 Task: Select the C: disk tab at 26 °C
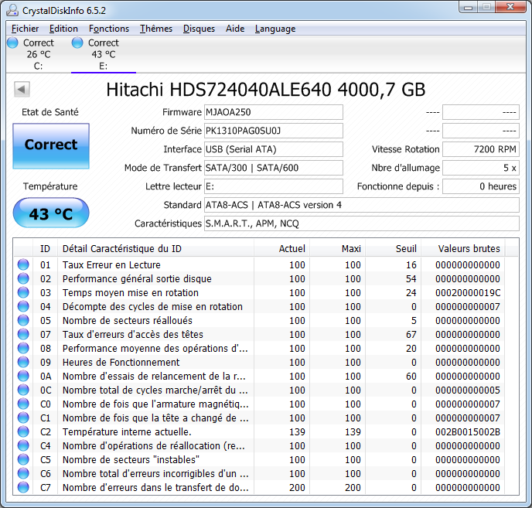pos(39,54)
